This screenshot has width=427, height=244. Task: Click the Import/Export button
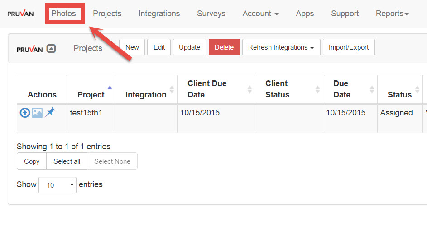[x=349, y=47]
